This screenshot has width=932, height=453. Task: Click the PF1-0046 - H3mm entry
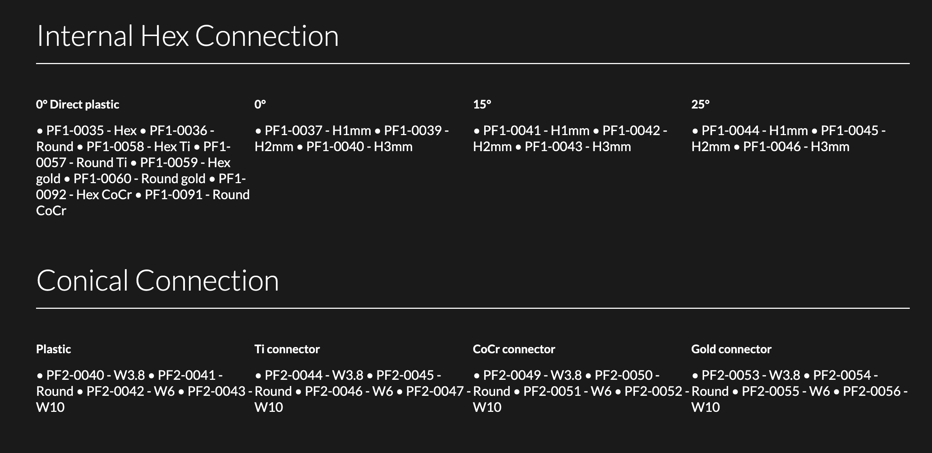point(796,146)
